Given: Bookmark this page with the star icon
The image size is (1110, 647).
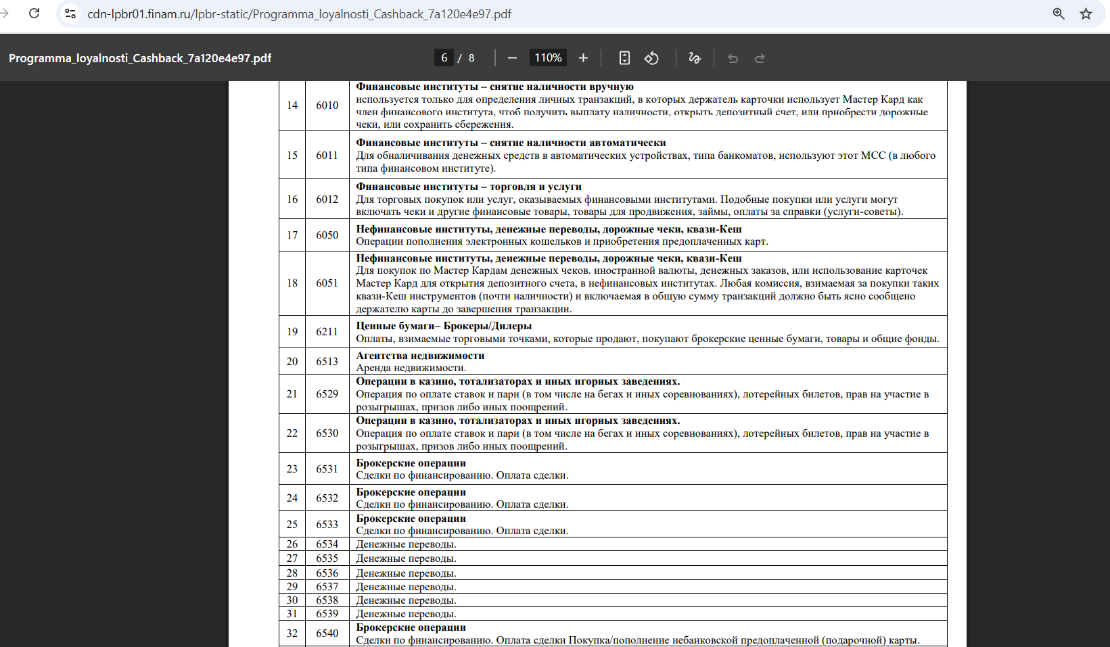Looking at the screenshot, I should [x=1086, y=14].
